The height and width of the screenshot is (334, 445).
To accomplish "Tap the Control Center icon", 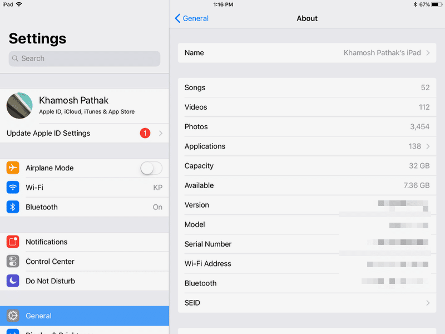I will pos(13,262).
